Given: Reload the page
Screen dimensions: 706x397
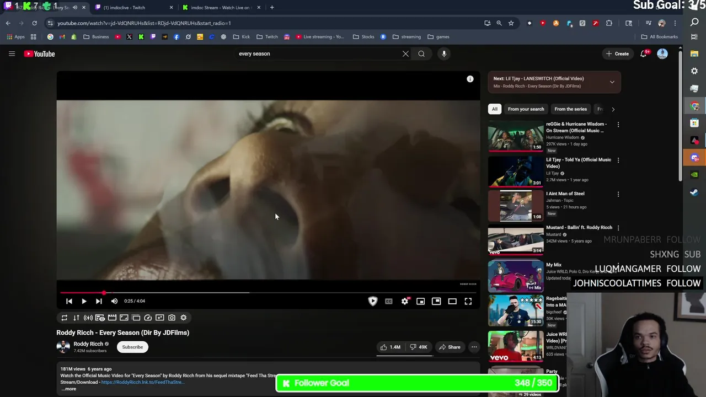Looking at the screenshot, I should [34, 23].
